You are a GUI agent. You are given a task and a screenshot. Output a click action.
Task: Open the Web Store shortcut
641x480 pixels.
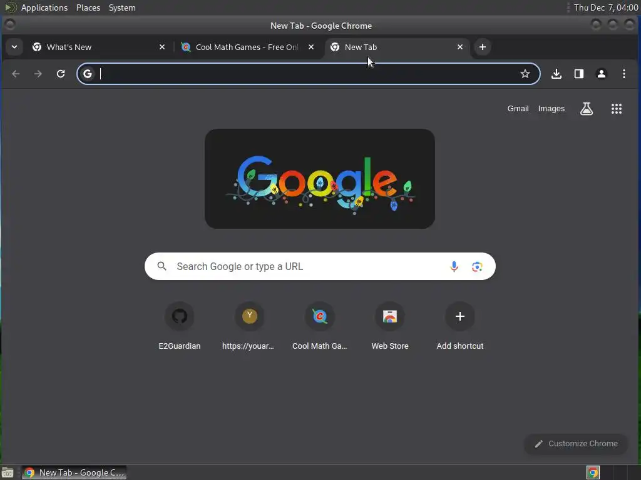point(390,326)
